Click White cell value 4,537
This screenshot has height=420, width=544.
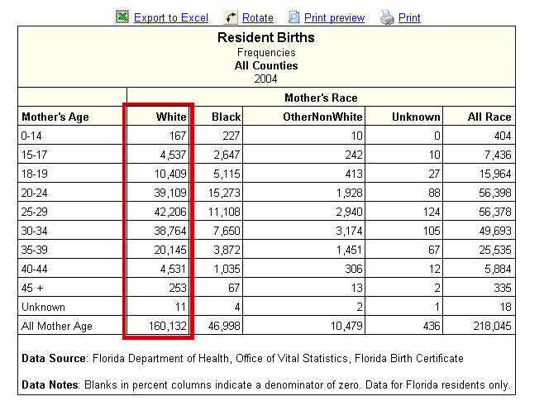pyautogui.click(x=173, y=155)
